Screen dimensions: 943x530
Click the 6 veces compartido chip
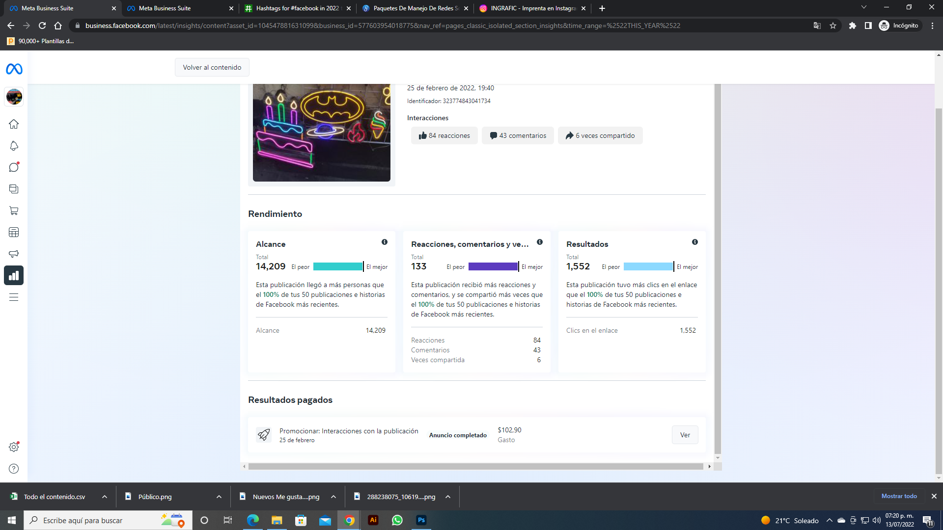click(600, 135)
